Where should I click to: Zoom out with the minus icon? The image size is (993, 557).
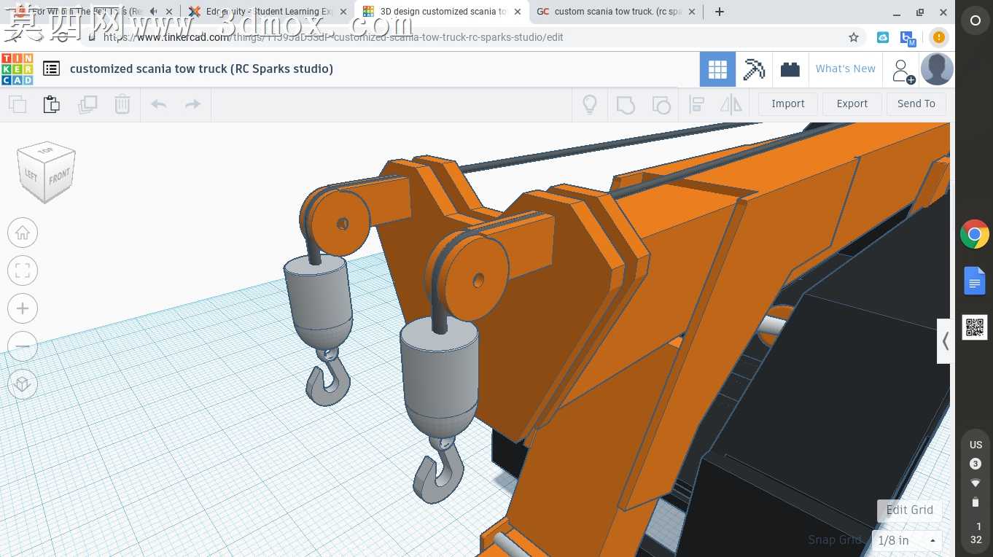pos(23,346)
